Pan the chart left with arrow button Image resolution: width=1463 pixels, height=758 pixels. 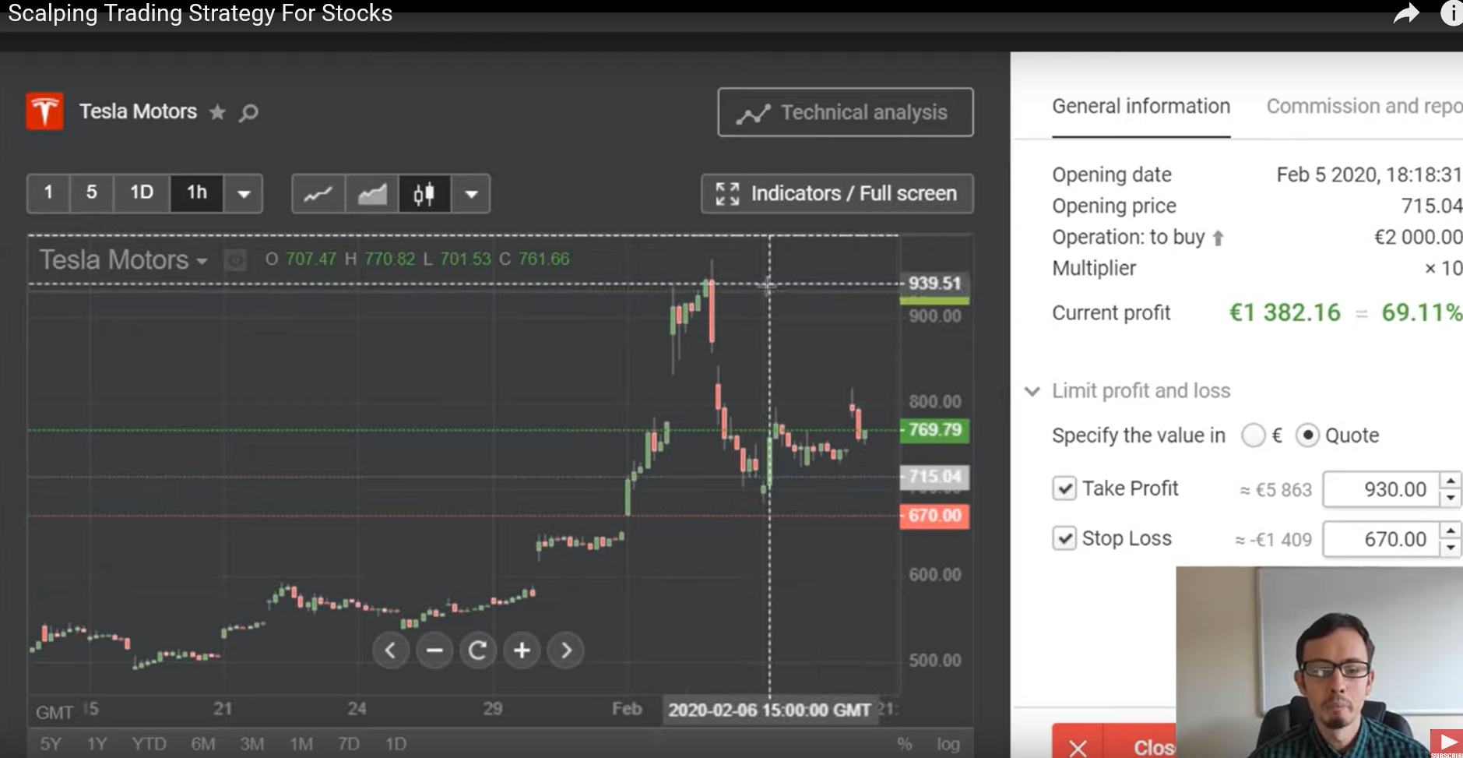click(x=390, y=650)
